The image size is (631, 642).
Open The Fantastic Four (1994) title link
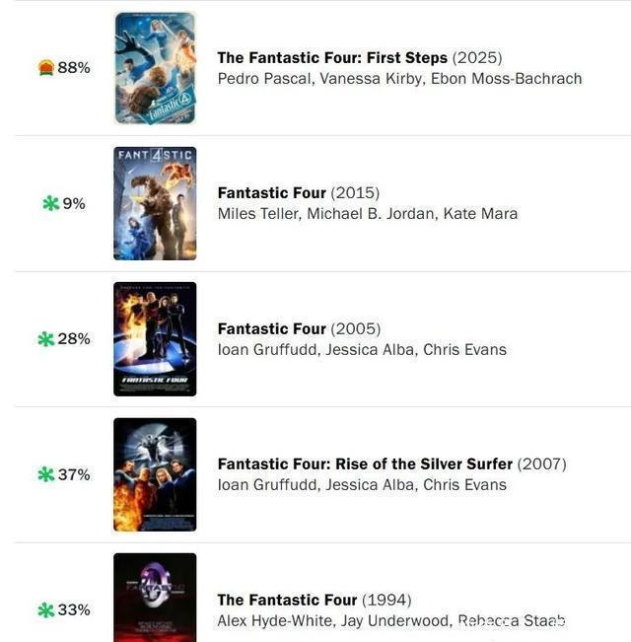(288, 600)
